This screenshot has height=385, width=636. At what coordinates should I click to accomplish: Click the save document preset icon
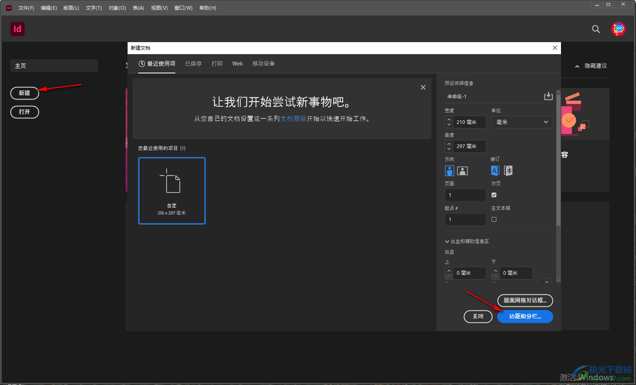coord(548,96)
